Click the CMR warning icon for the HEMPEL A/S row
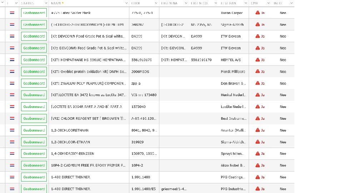This screenshot has height=193, width=343. pyautogui.click(x=258, y=60)
